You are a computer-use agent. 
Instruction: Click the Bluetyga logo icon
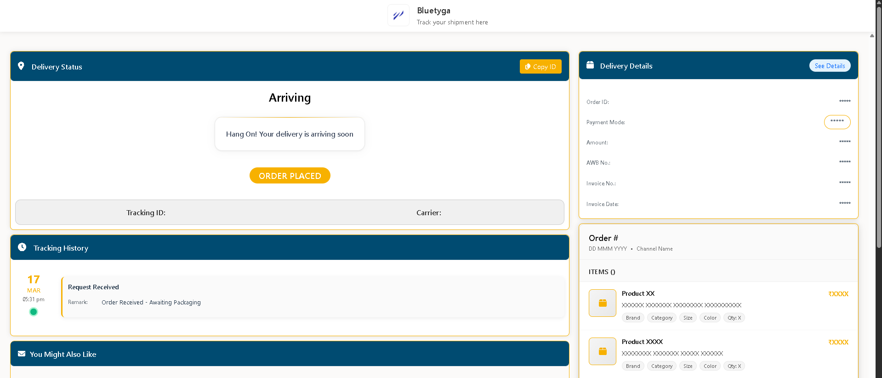pos(398,16)
